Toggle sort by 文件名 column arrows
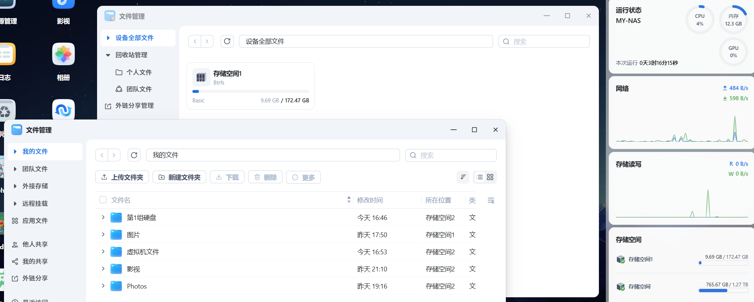 pos(349,200)
